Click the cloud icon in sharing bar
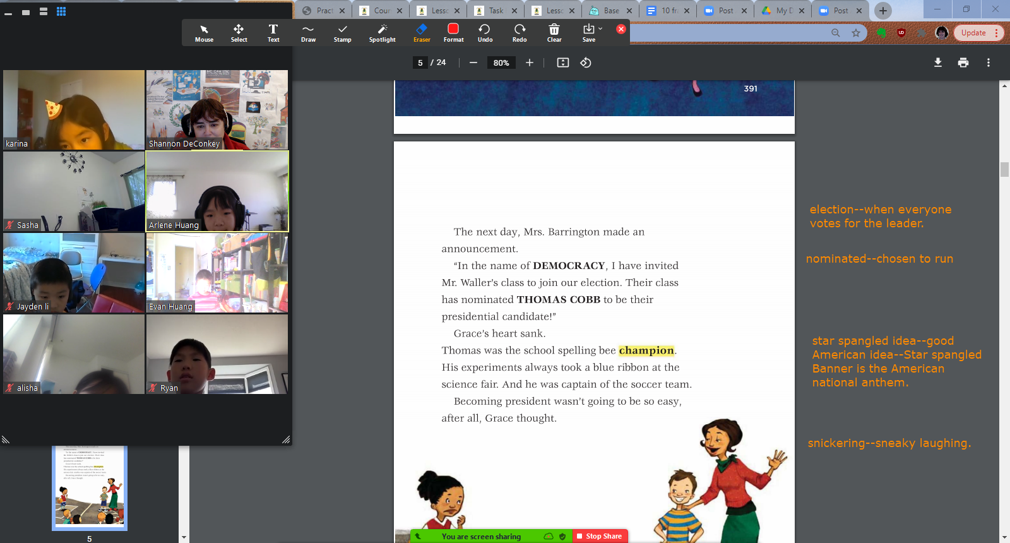Screen dimensions: 1010x543 pos(549,537)
